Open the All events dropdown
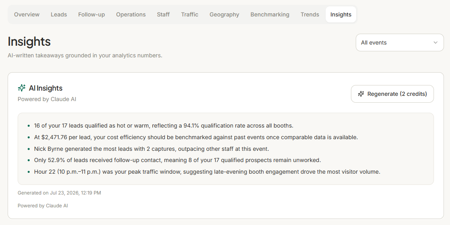The height and width of the screenshot is (225, 450). point(400,43)
